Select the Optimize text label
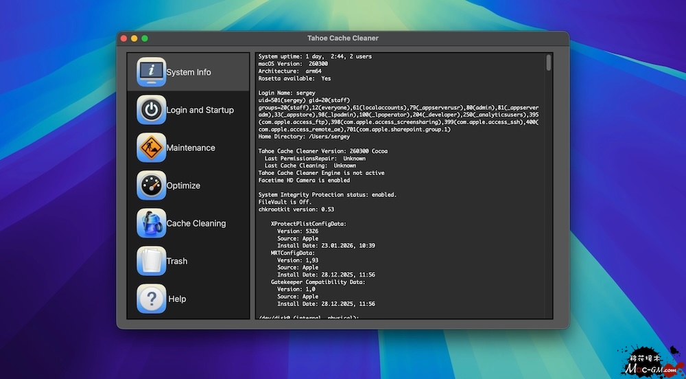 [x=183, y=185]
